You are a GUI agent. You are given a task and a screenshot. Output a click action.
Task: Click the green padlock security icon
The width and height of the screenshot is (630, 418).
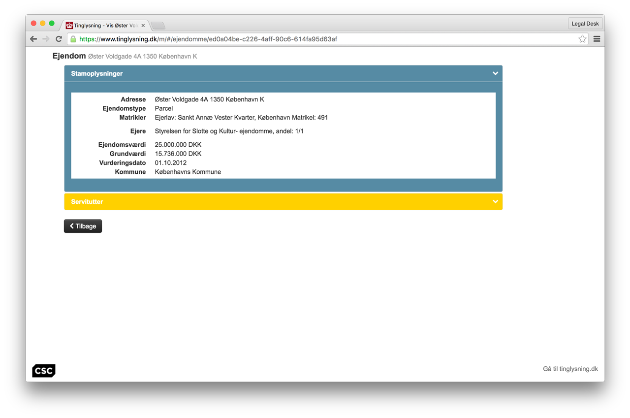[73, 39]
